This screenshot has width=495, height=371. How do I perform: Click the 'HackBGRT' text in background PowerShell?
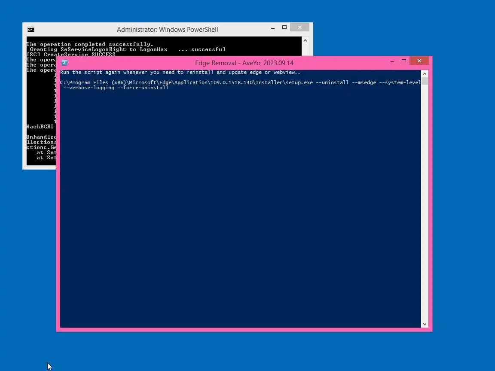40,127
